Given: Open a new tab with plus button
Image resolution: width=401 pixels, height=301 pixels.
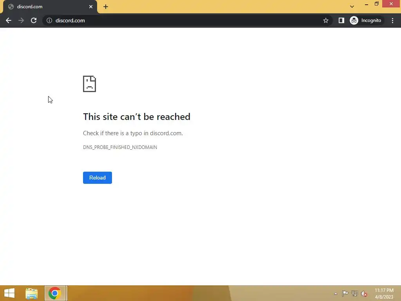Looking at the screenshot, I should (106, 7).
